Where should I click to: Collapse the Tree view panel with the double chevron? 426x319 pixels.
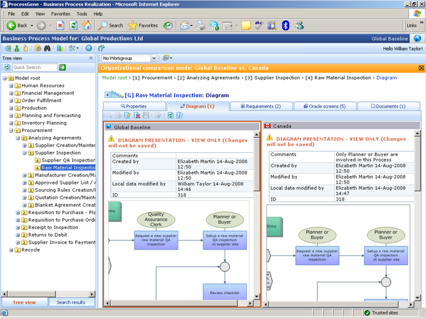91,58
